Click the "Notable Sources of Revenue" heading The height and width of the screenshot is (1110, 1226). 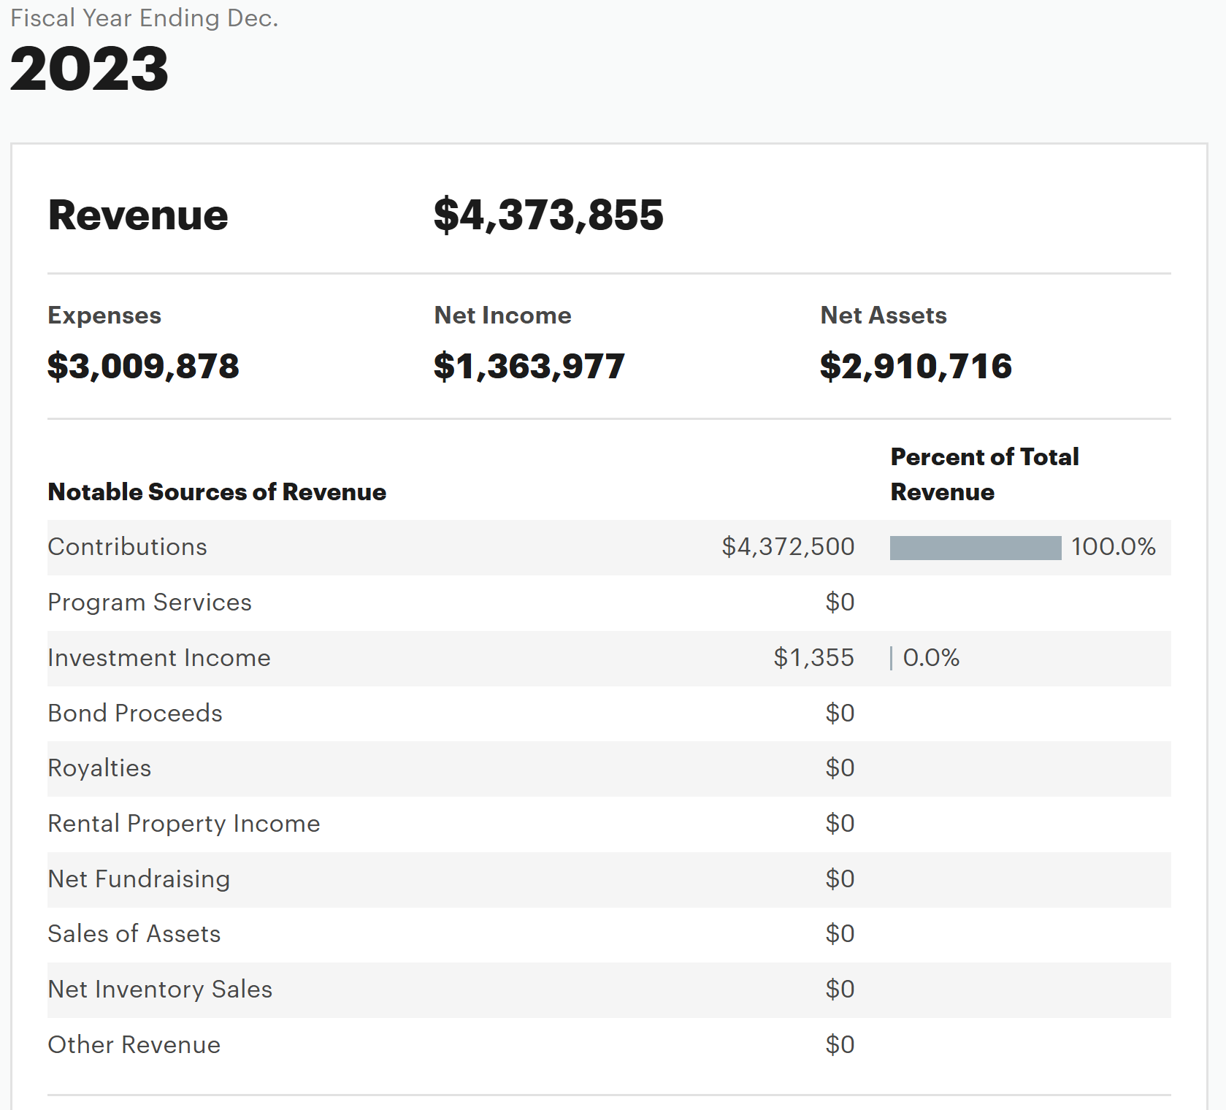point(217,492)
